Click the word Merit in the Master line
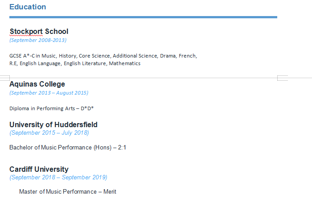 click(110, 191)
